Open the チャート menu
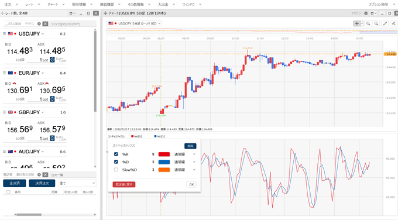 [56, 4]
